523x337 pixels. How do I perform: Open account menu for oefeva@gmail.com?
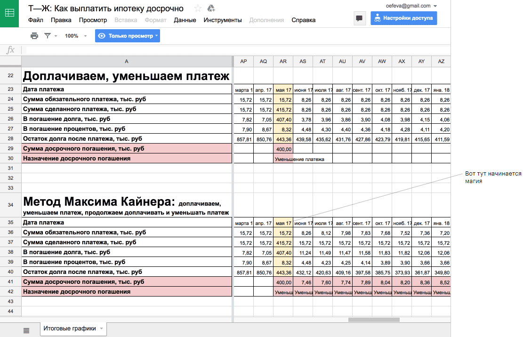(x=410, y=6)
